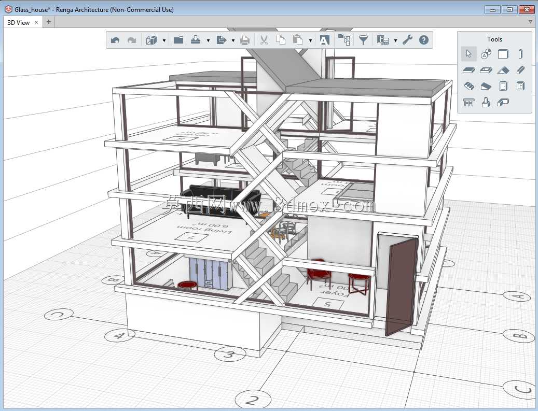Select the Wall foundation tool

point(503,102)
